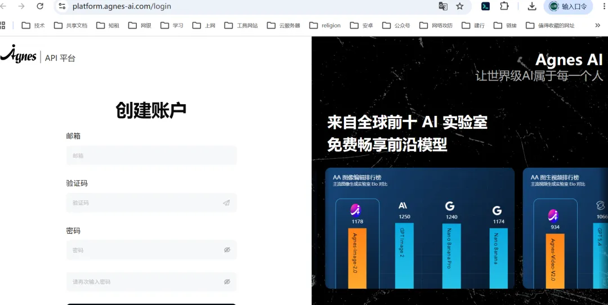Open the religion bookmark folder
The image size is (608, 305).
(x=325, y=25)
